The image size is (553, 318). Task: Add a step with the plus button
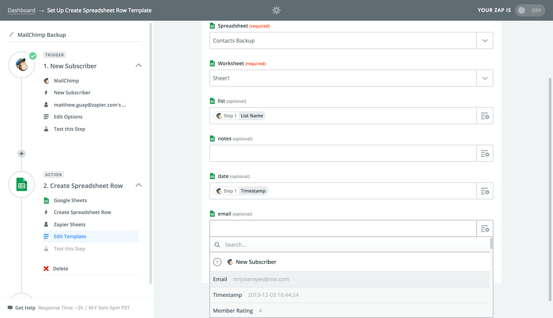tap(22, 153)
